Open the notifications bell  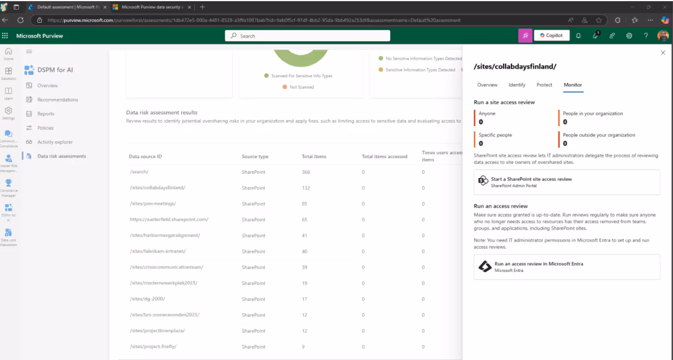578,35
